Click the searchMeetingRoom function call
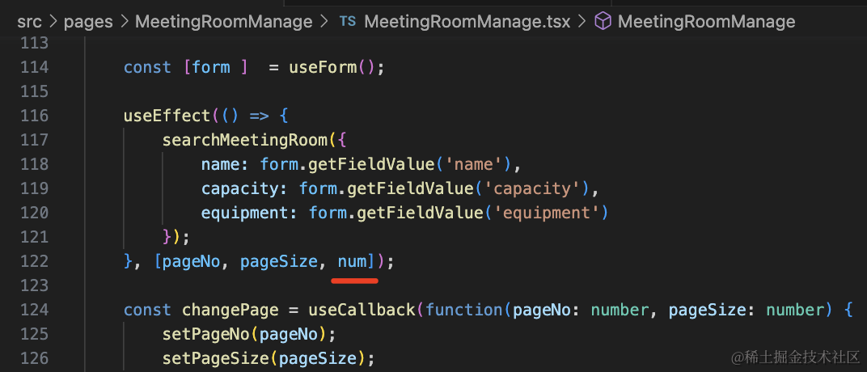 point(245,140)
